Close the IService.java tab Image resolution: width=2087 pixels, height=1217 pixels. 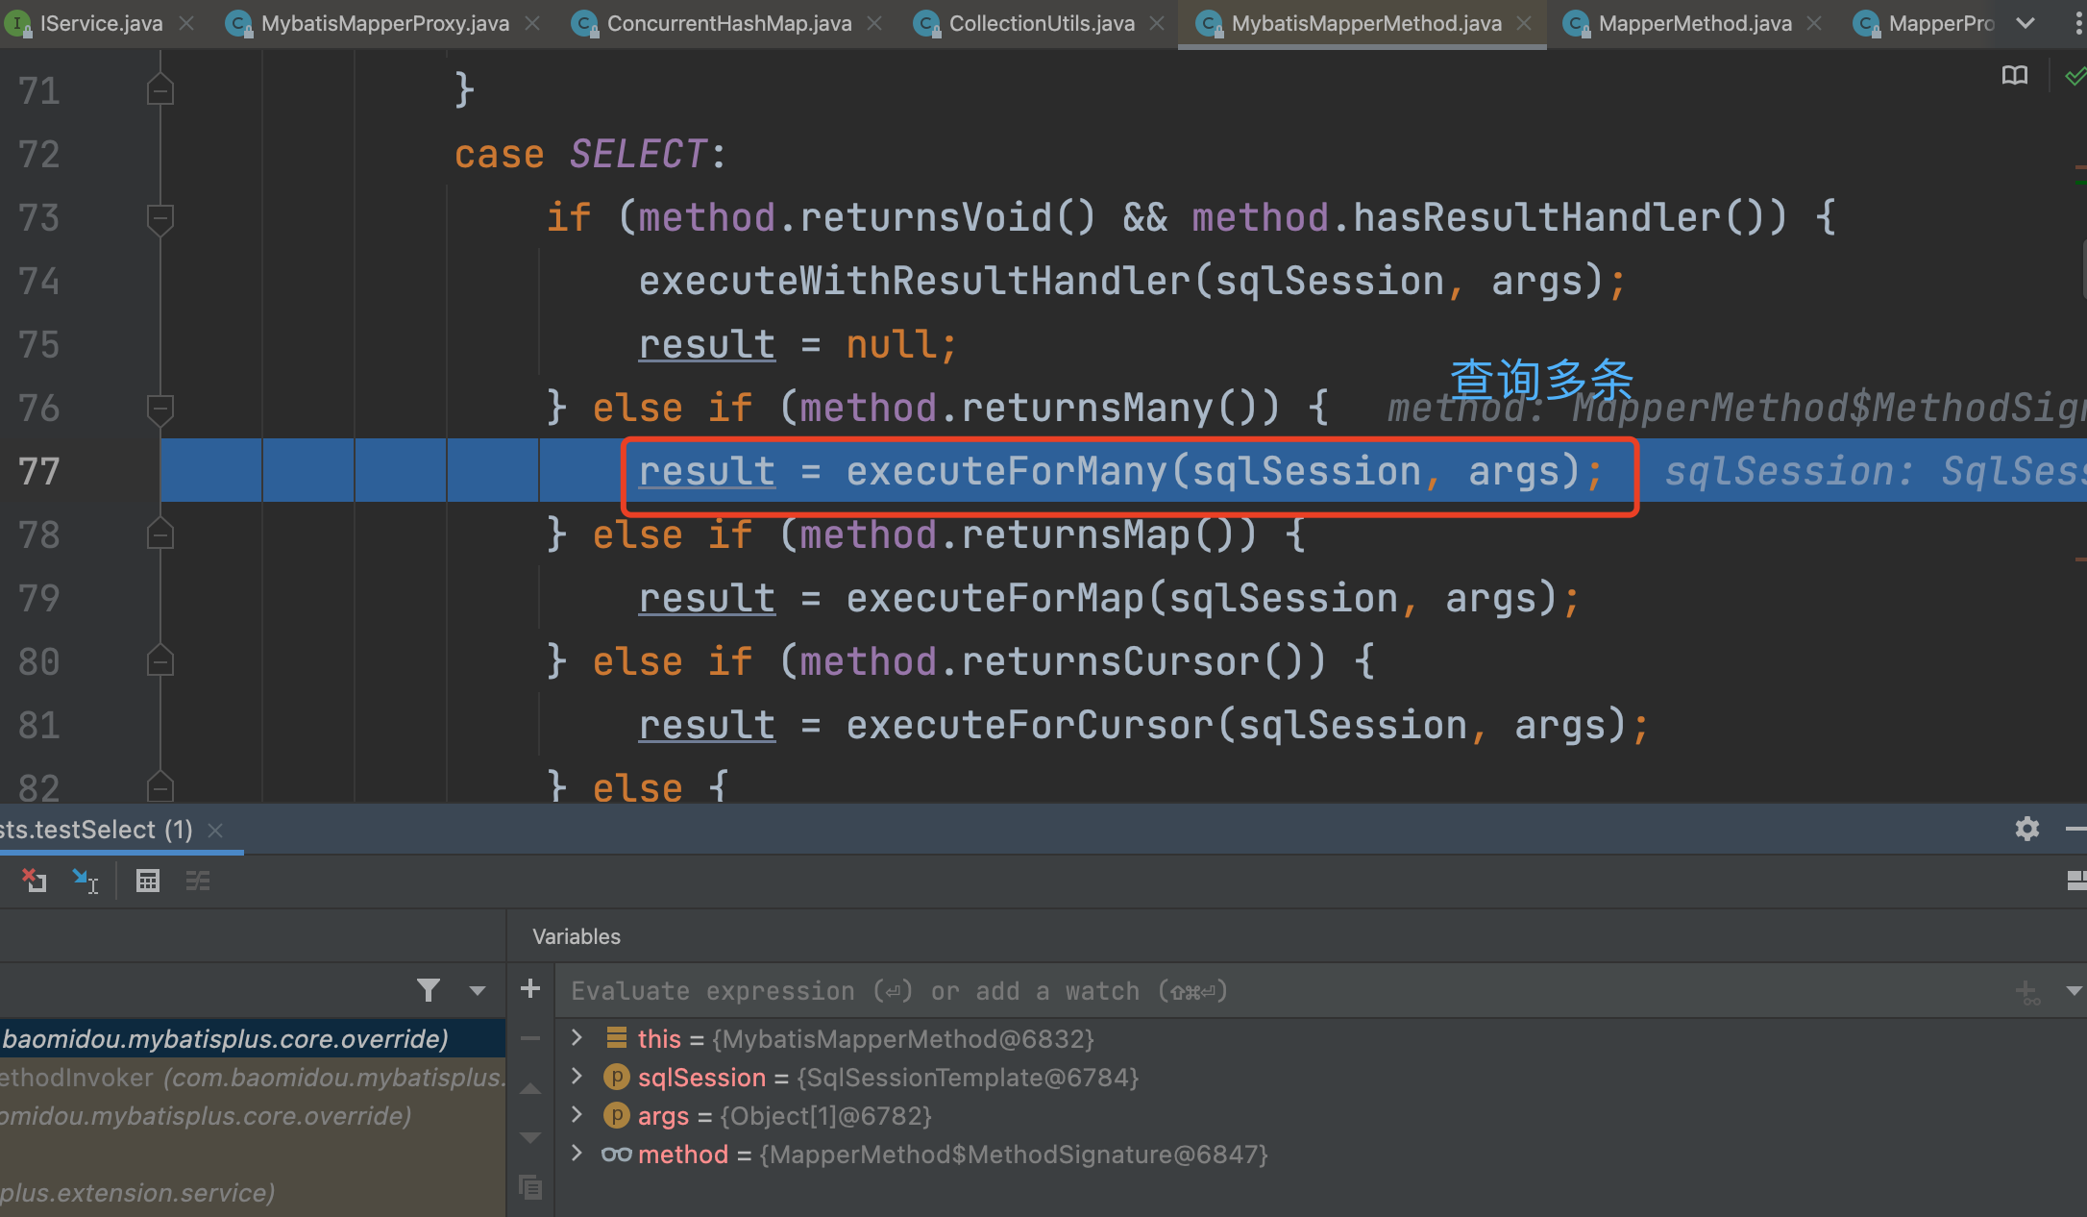(186, 23)
